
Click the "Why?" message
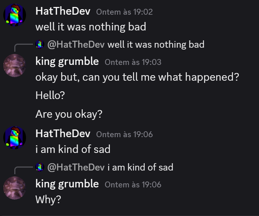tap(48, 200)
